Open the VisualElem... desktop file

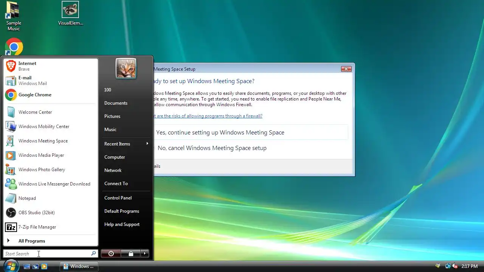click(70, 13)
